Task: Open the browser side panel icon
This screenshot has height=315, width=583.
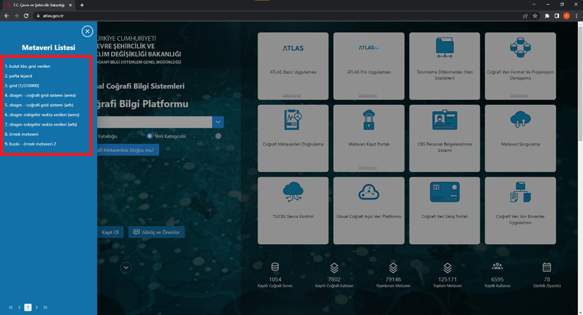Action: (x=556, y=16)
